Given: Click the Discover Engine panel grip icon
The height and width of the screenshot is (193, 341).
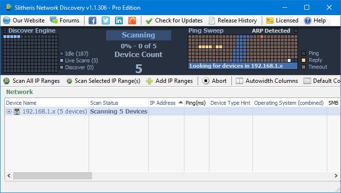Looking at the screenshot, I should coord(5,31).
